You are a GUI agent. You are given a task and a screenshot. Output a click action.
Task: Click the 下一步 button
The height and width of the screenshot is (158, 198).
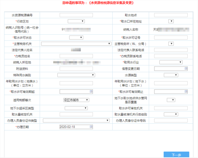pyautogui.click(x=177, y=154)
